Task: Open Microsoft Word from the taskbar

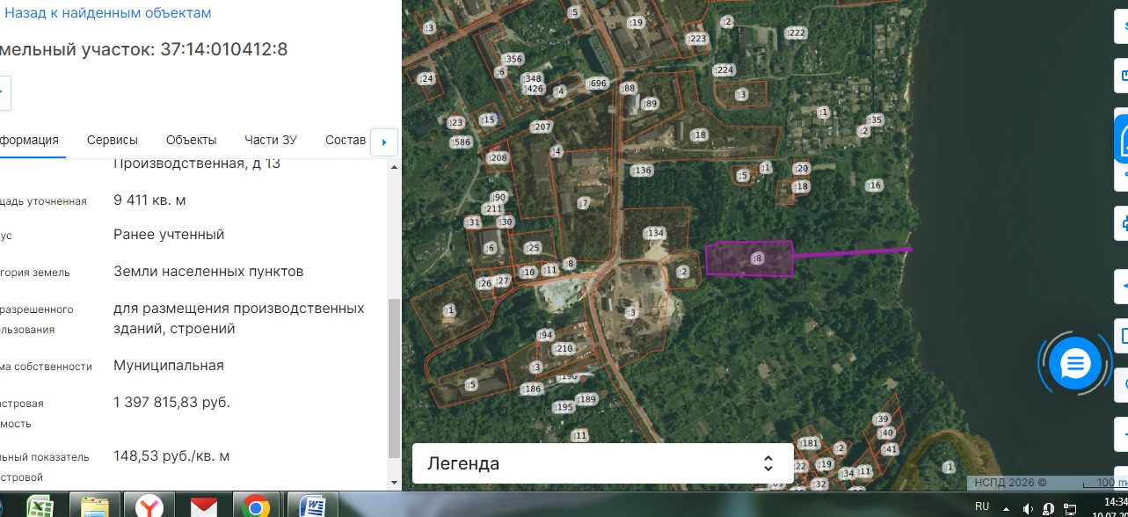Action: tap(312, 506)
